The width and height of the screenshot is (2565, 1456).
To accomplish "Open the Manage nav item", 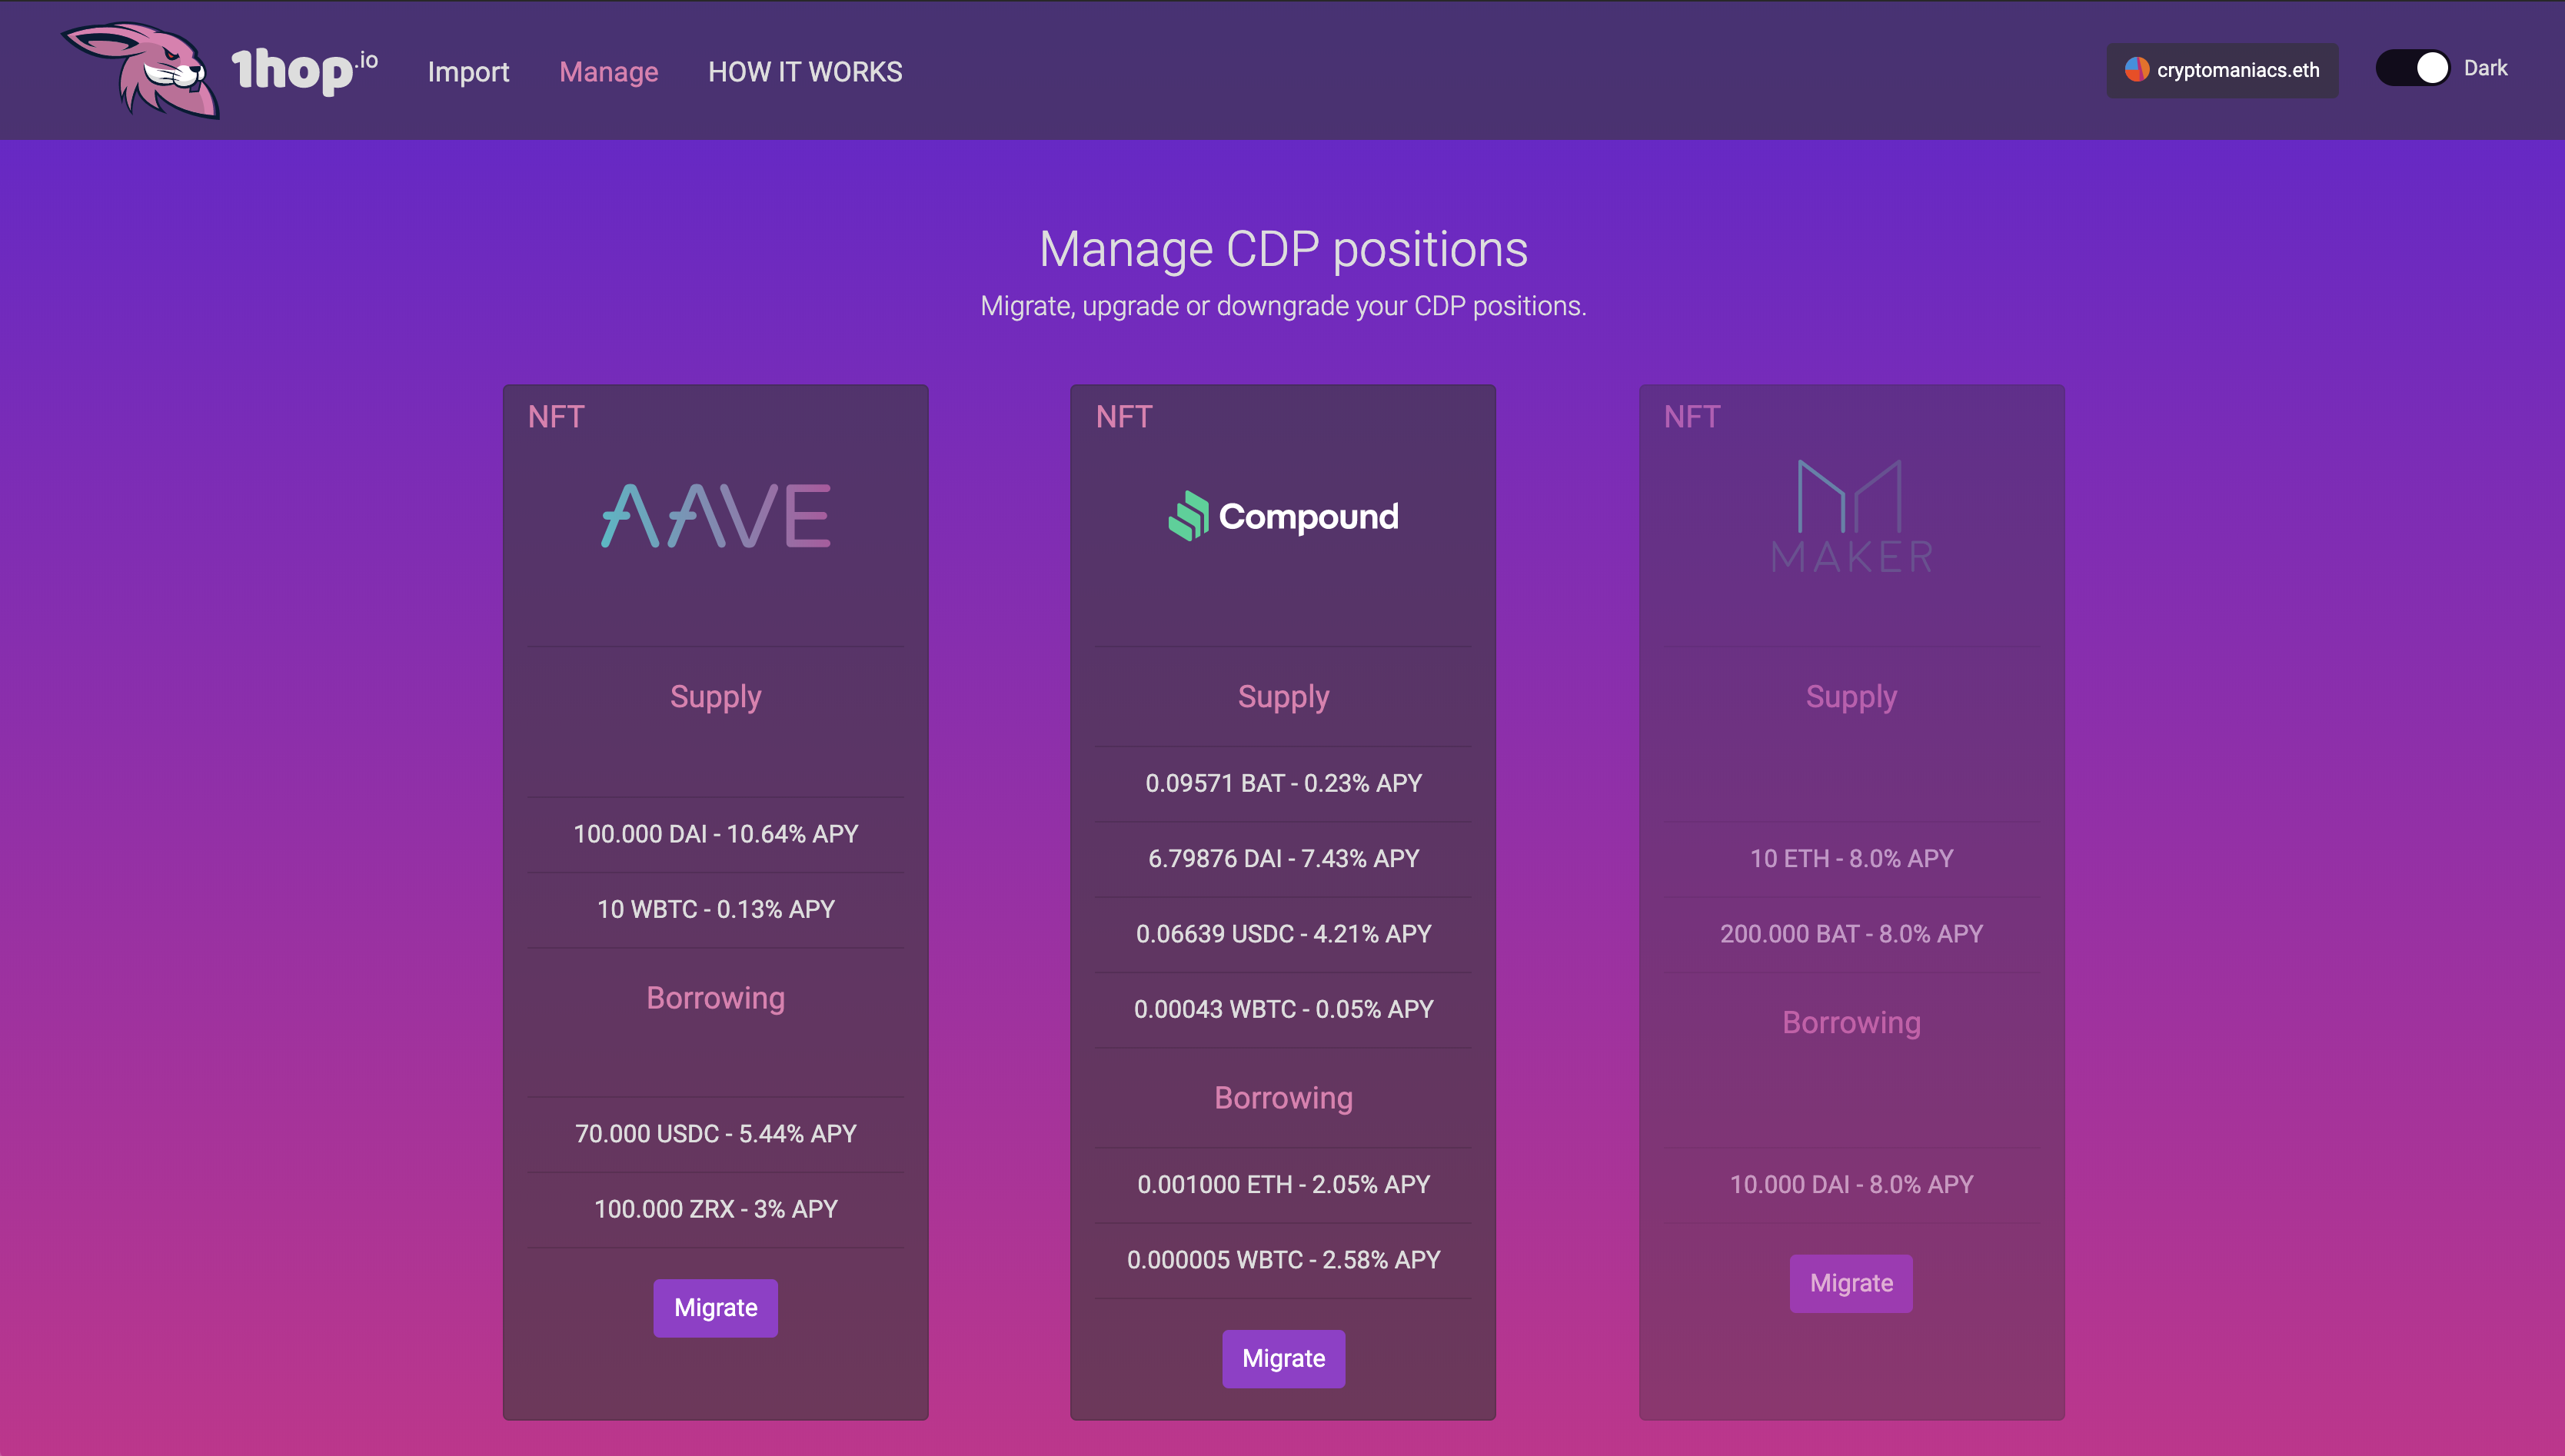I will tap(608, 72).
